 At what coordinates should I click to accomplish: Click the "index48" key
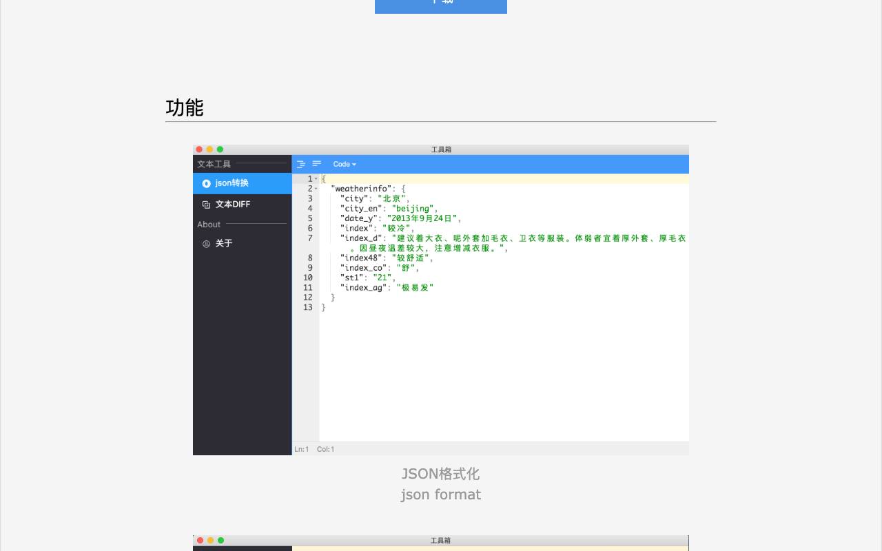click(x=361, y=258)
